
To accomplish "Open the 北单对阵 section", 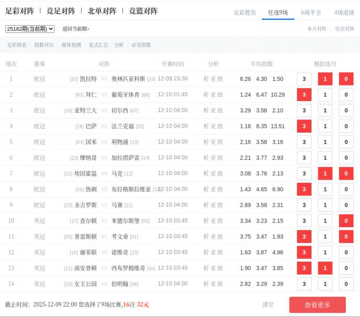I will [102, 11].
